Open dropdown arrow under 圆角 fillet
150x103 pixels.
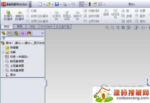click(106, 22)
